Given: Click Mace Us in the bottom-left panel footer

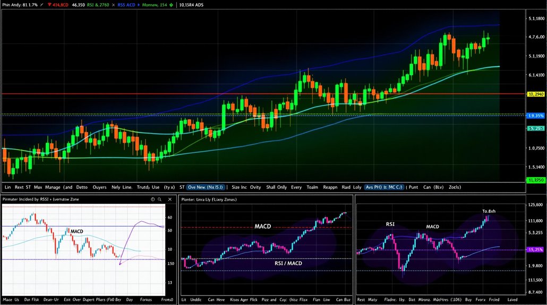Looking at the screenshot, I should (x=11, y=299).
